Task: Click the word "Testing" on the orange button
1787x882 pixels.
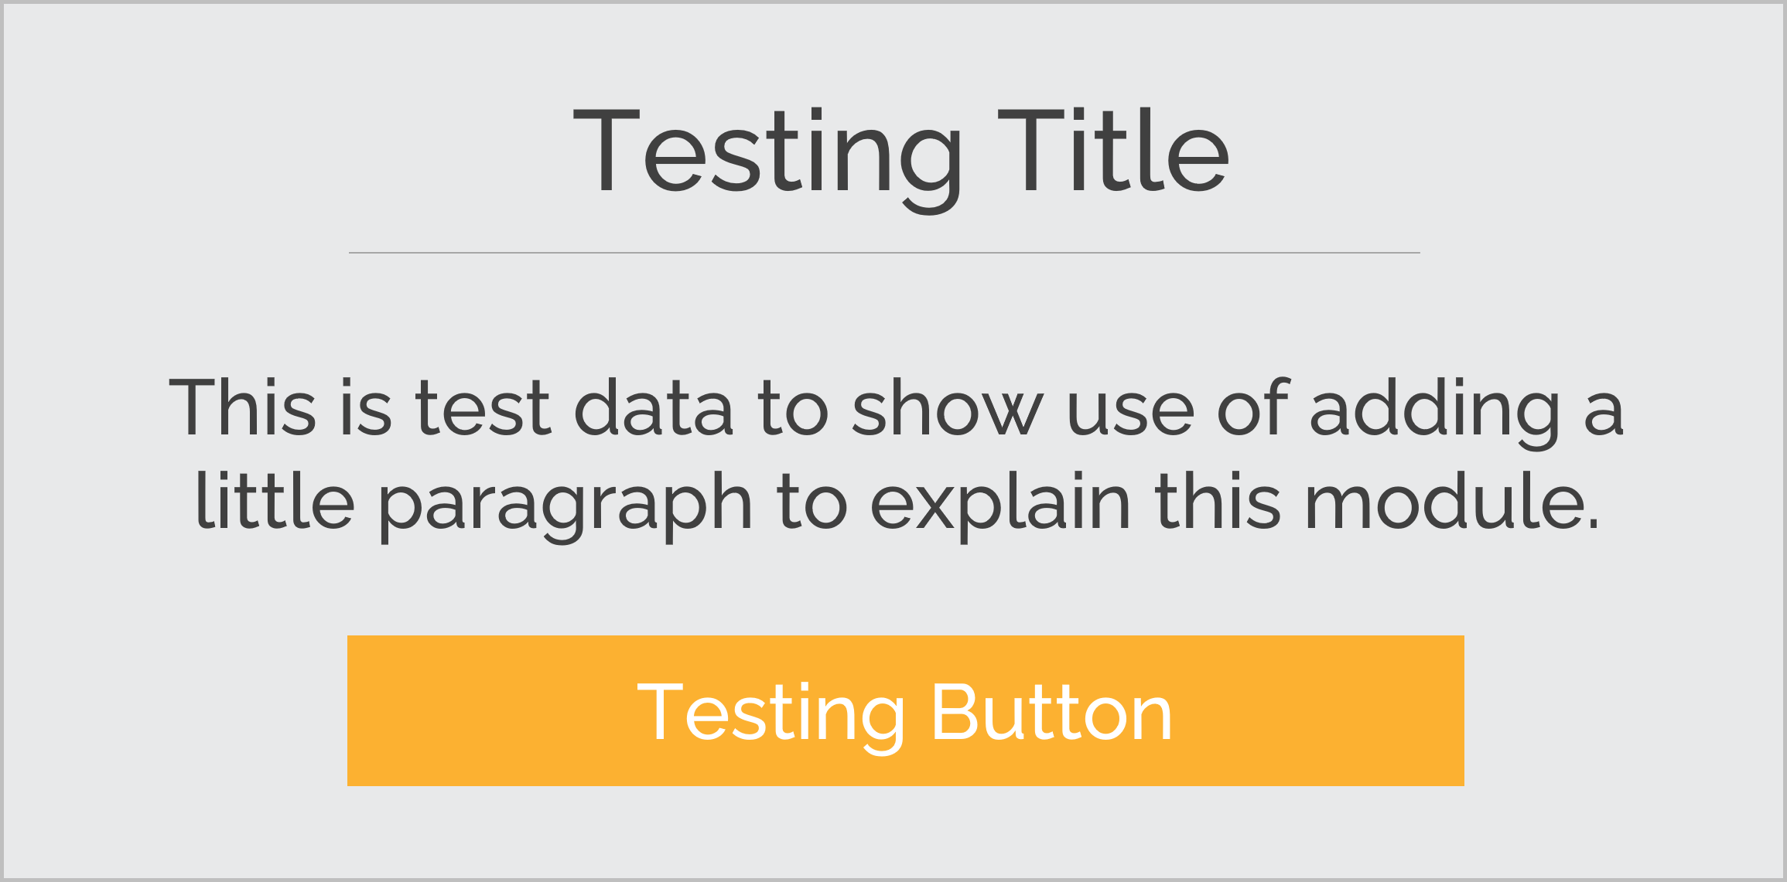Action: [x=770, y=718]
